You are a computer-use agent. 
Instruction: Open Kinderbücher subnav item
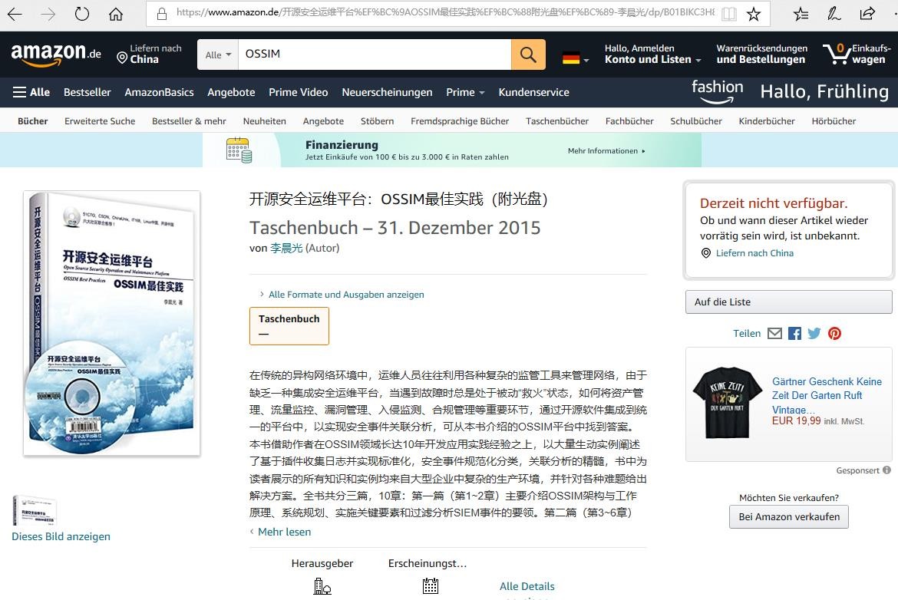[767, 120]
